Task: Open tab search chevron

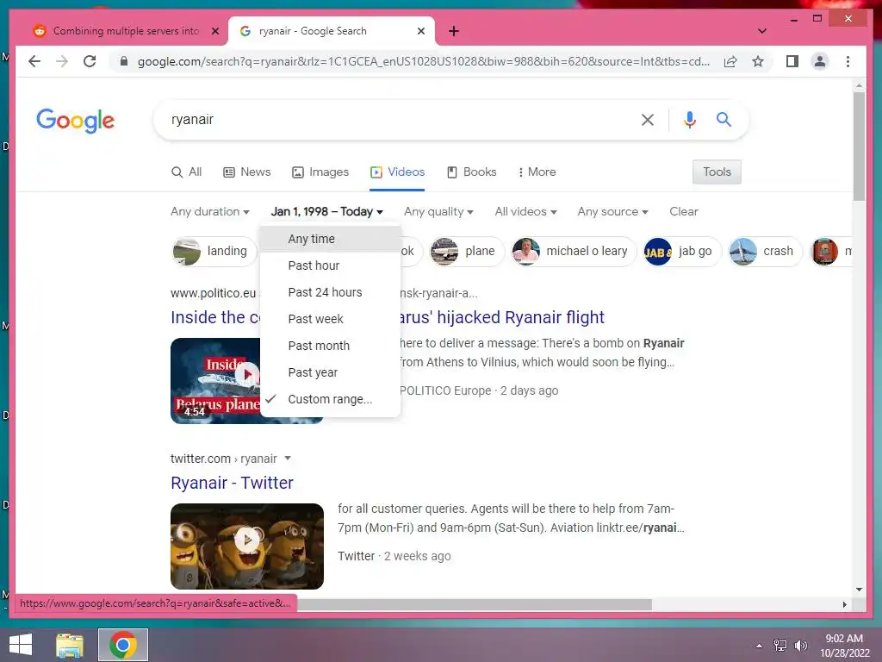Action: pos(761,31)
